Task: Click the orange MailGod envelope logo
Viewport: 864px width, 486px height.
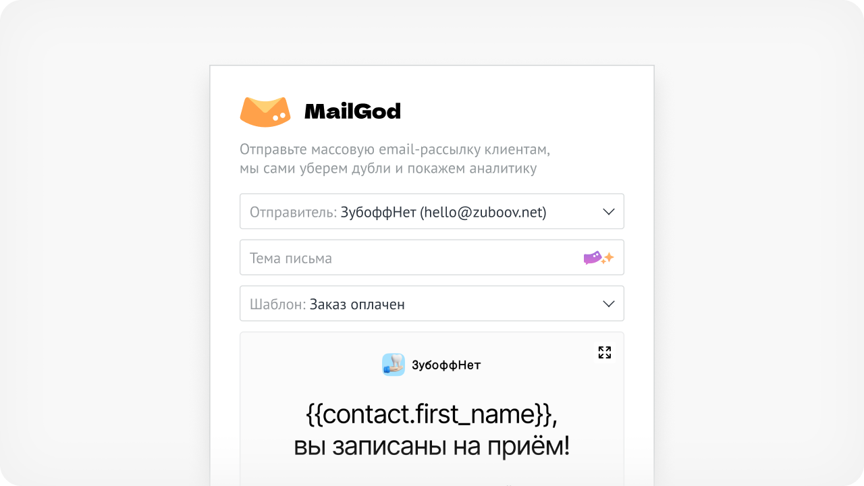Action: [x=265, y=111]
